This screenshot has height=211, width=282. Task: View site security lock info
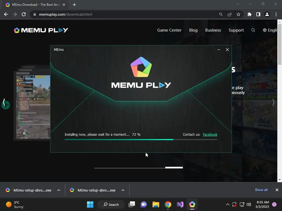pos(34,14)
